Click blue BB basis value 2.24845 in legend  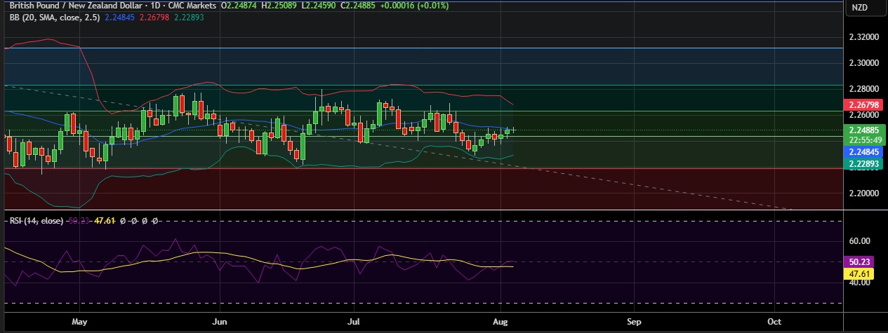pyautogui.click(x=120, y=17)
